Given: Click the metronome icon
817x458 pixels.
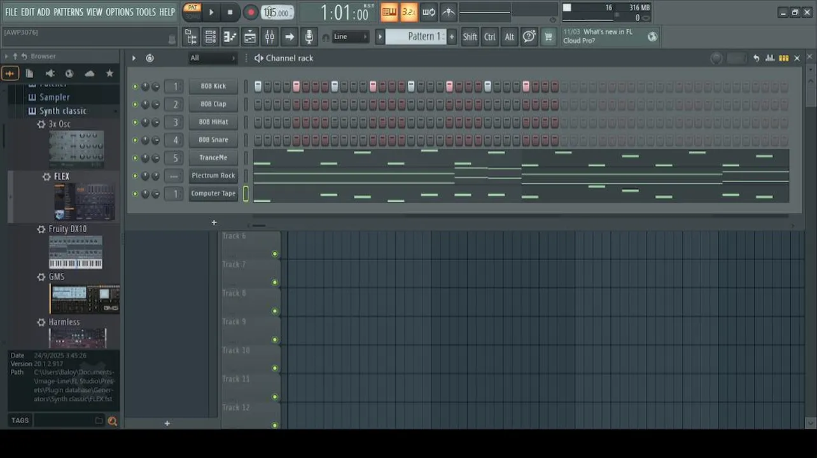Looking at the screenshot, I should pyautogui.click(x=449, y=11).
